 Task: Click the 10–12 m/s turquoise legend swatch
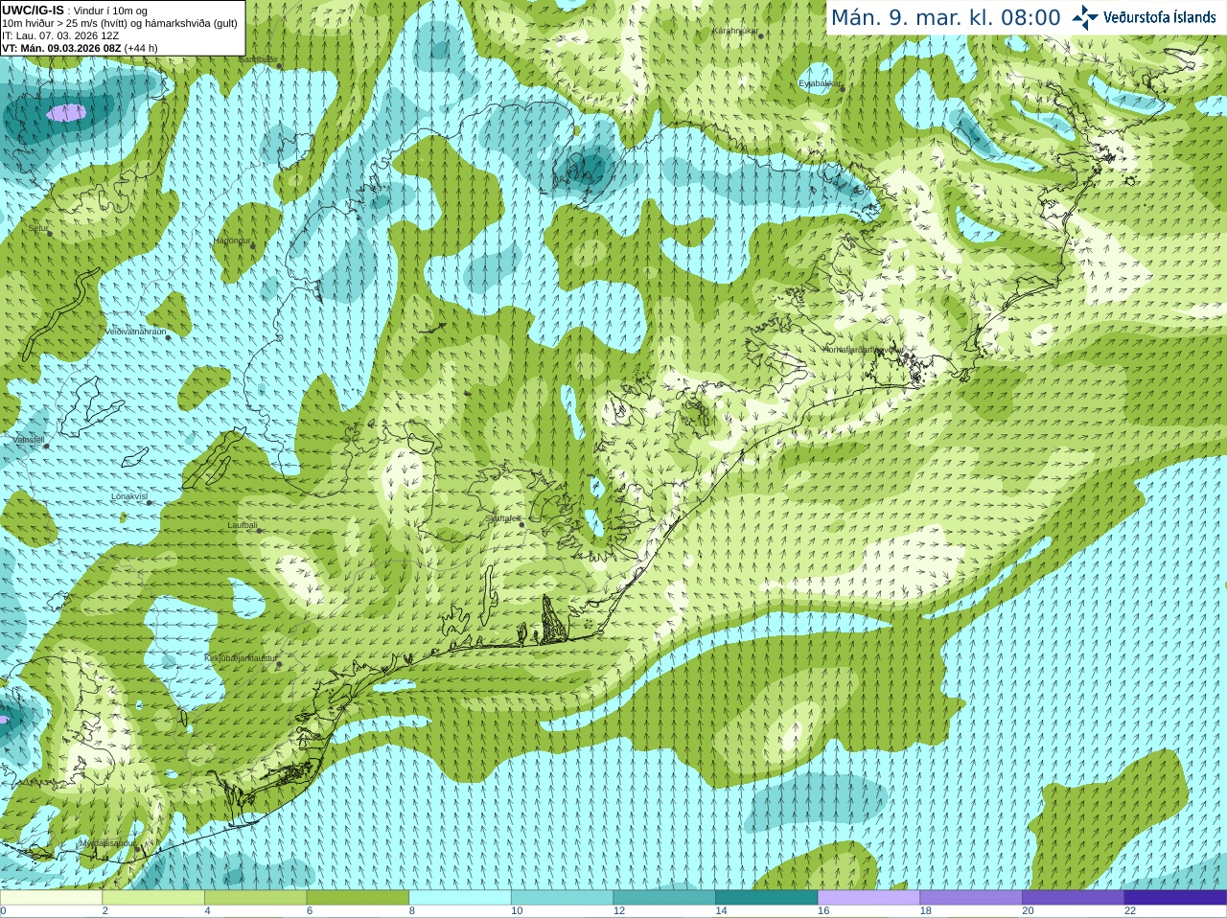(562, 898)
